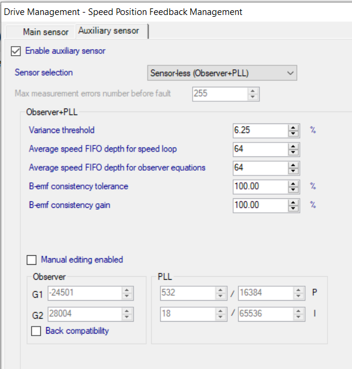Increase B-emf consistency gain value

(x=293, y=202)
